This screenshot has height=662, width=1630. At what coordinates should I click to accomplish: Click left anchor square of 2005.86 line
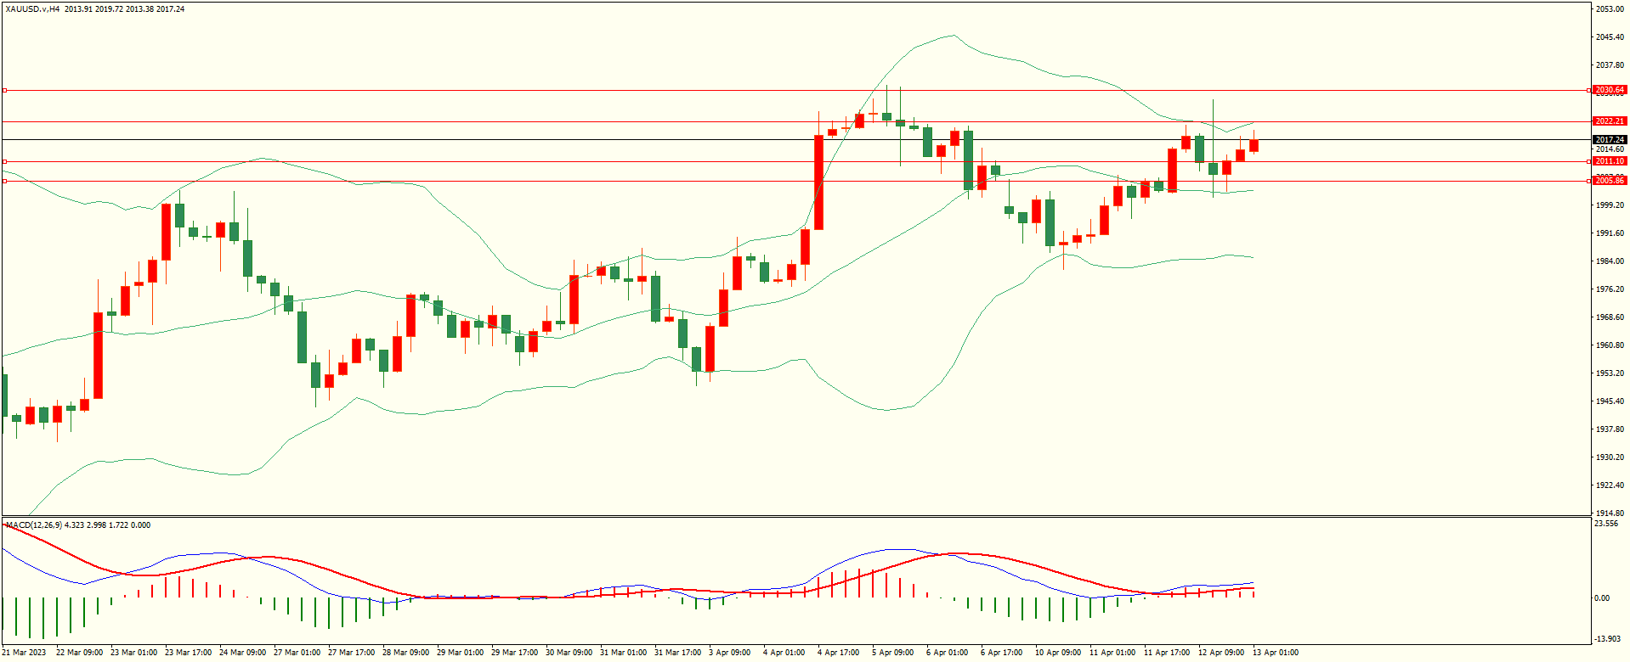point(4,181)
